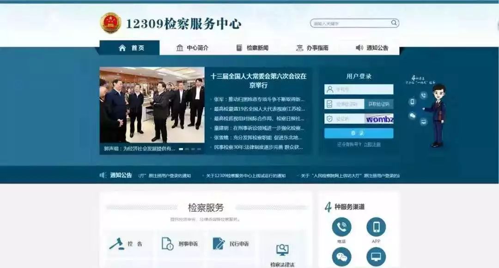The image size is (499, 268).
Task: Click the carousel caption 郭声琨：为经济社会发展提供有
Action: coord(140,149)
